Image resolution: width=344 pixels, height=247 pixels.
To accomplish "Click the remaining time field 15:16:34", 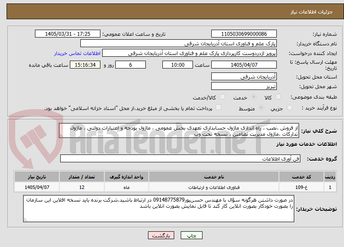I will coord(85,65).
